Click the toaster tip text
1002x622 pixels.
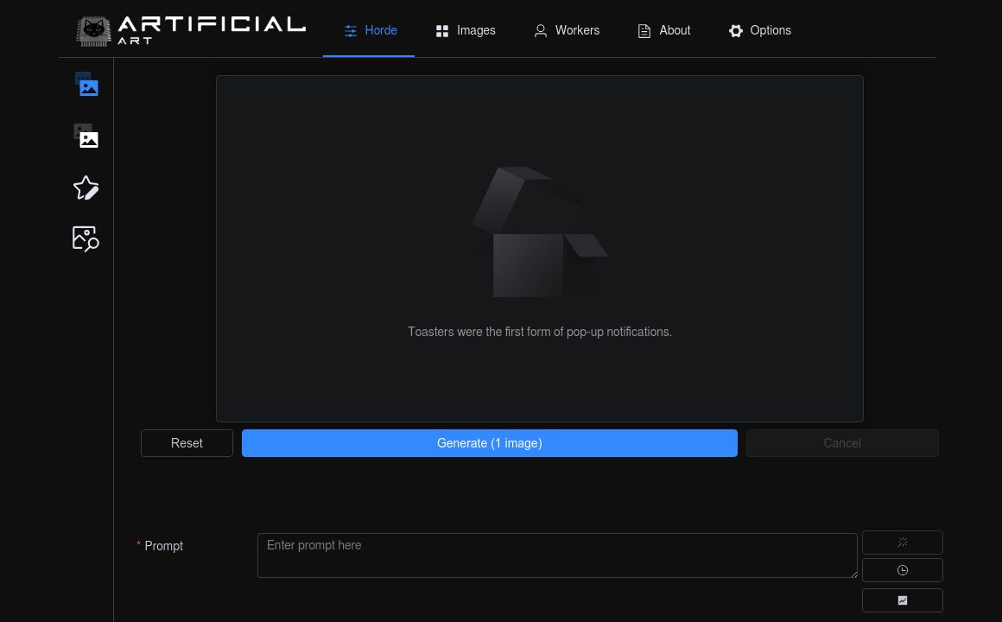[x=540, y=332]
